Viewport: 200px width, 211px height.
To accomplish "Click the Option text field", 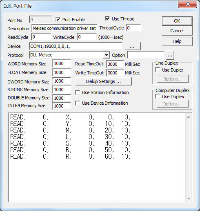I will (146, 55).
